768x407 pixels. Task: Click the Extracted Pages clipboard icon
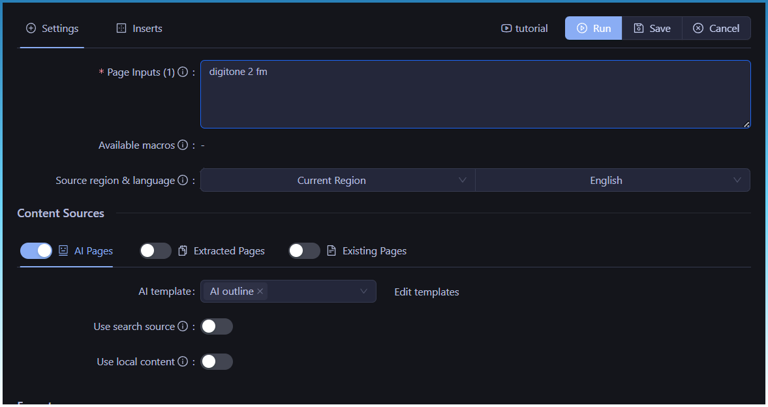183,251
